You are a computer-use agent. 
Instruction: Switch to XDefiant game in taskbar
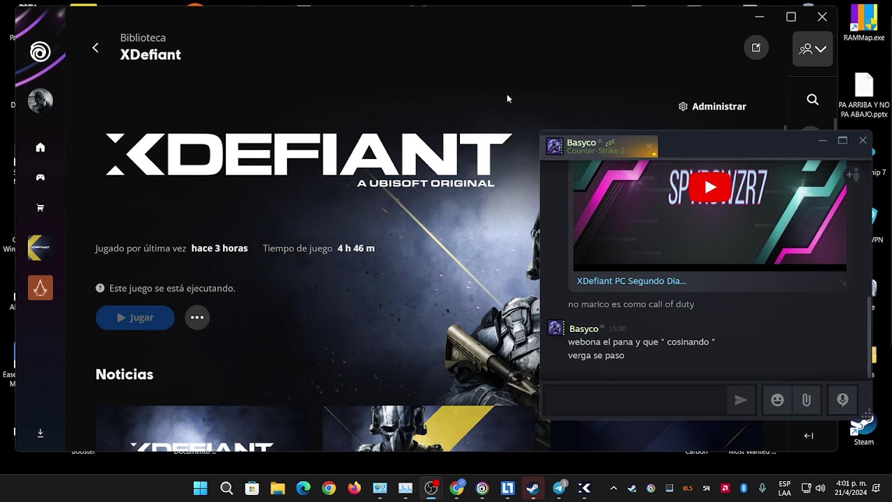coord(585,488)
